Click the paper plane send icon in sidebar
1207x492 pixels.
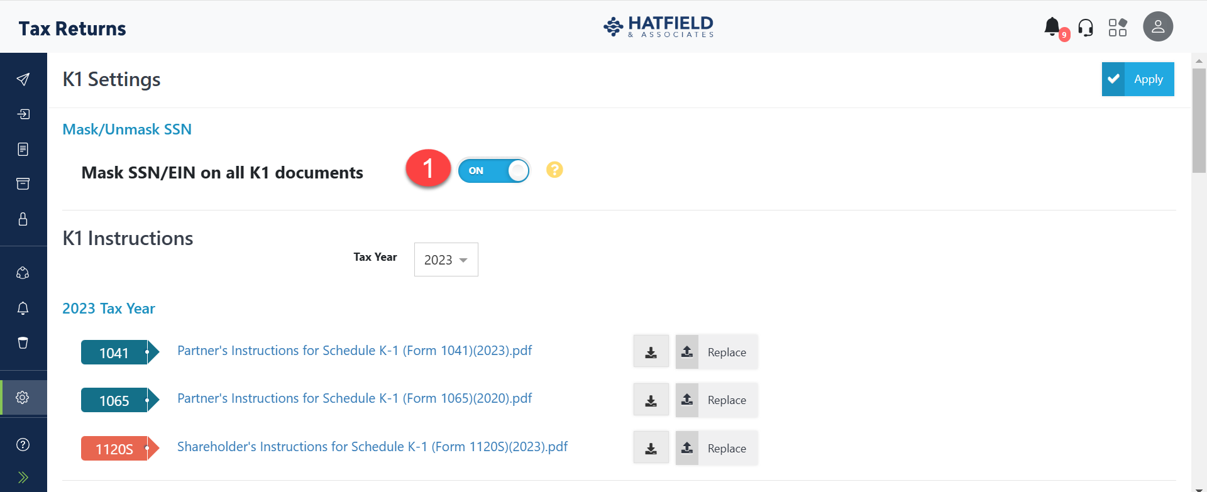pyautogui.click(x=23, y=79)
